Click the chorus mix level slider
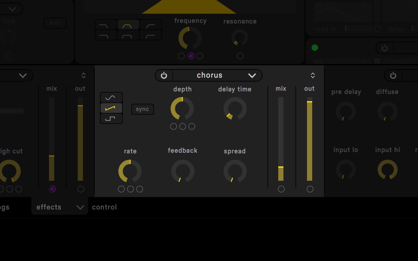Image resolution: width=418 pixels, height=261 pixels. [281, 139]
